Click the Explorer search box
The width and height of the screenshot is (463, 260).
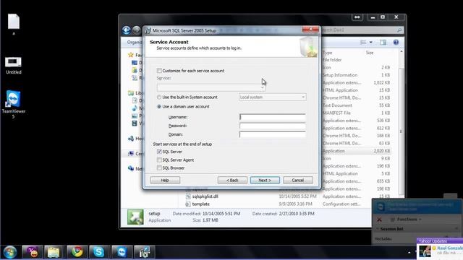point(362,30)
